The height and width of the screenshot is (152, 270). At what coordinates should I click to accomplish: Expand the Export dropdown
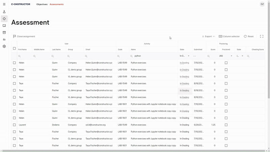(208, 36)
